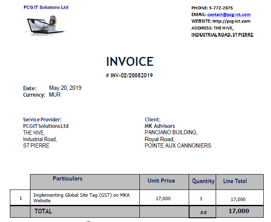Click the Particulars column header
Screen dimensions: 271x222
tap(68, 178)
